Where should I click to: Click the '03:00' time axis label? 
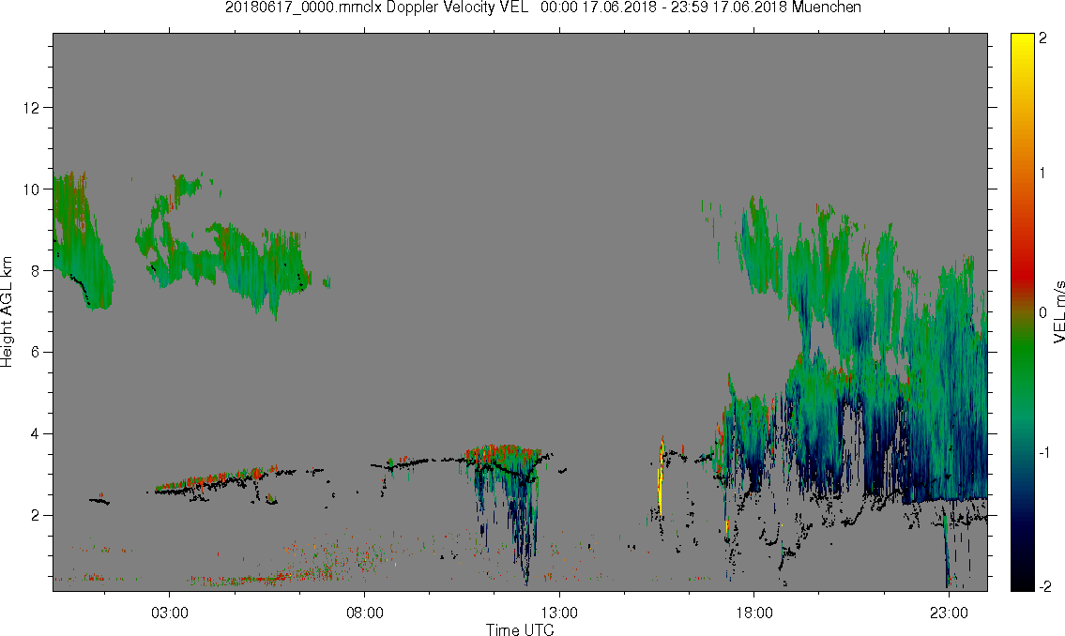coord(169,613)
